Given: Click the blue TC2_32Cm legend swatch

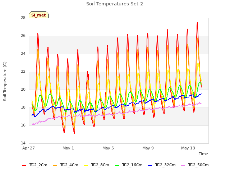Looking at the screenshot, I should click(x=150, y=166).
